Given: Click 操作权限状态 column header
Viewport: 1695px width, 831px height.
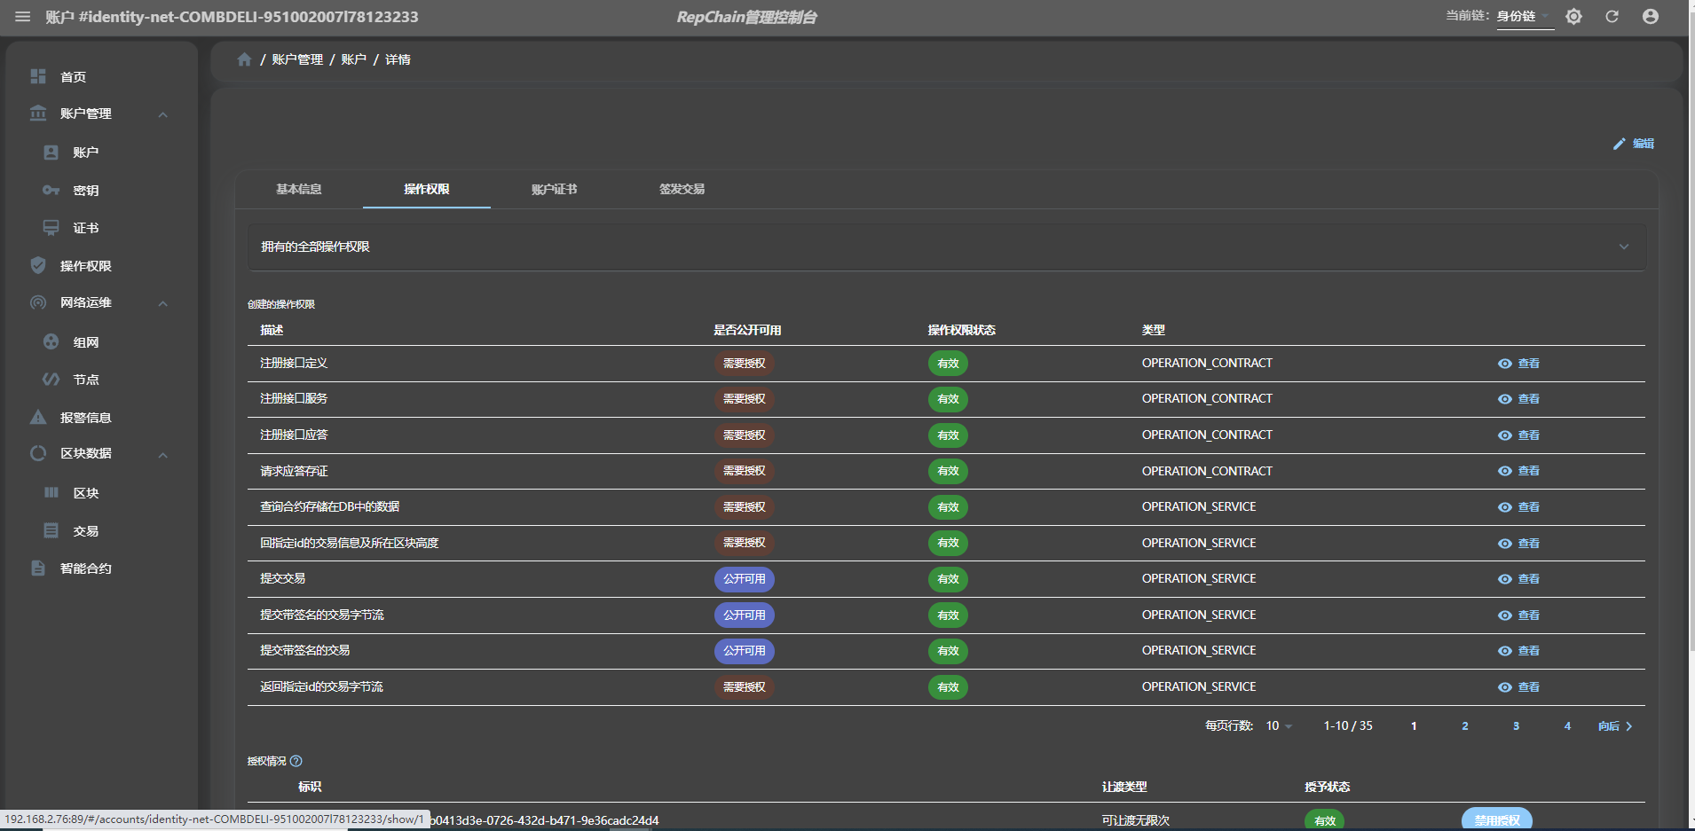Looking at the screenshot, I should click(x=962, y=330).
